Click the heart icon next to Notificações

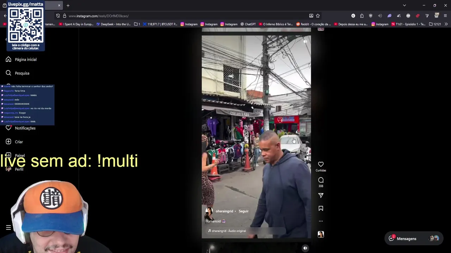pyautogui.click(x=8, y=128)
